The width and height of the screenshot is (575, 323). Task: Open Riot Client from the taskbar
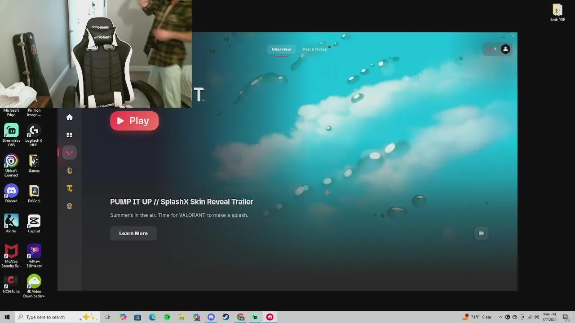point(270,317)
